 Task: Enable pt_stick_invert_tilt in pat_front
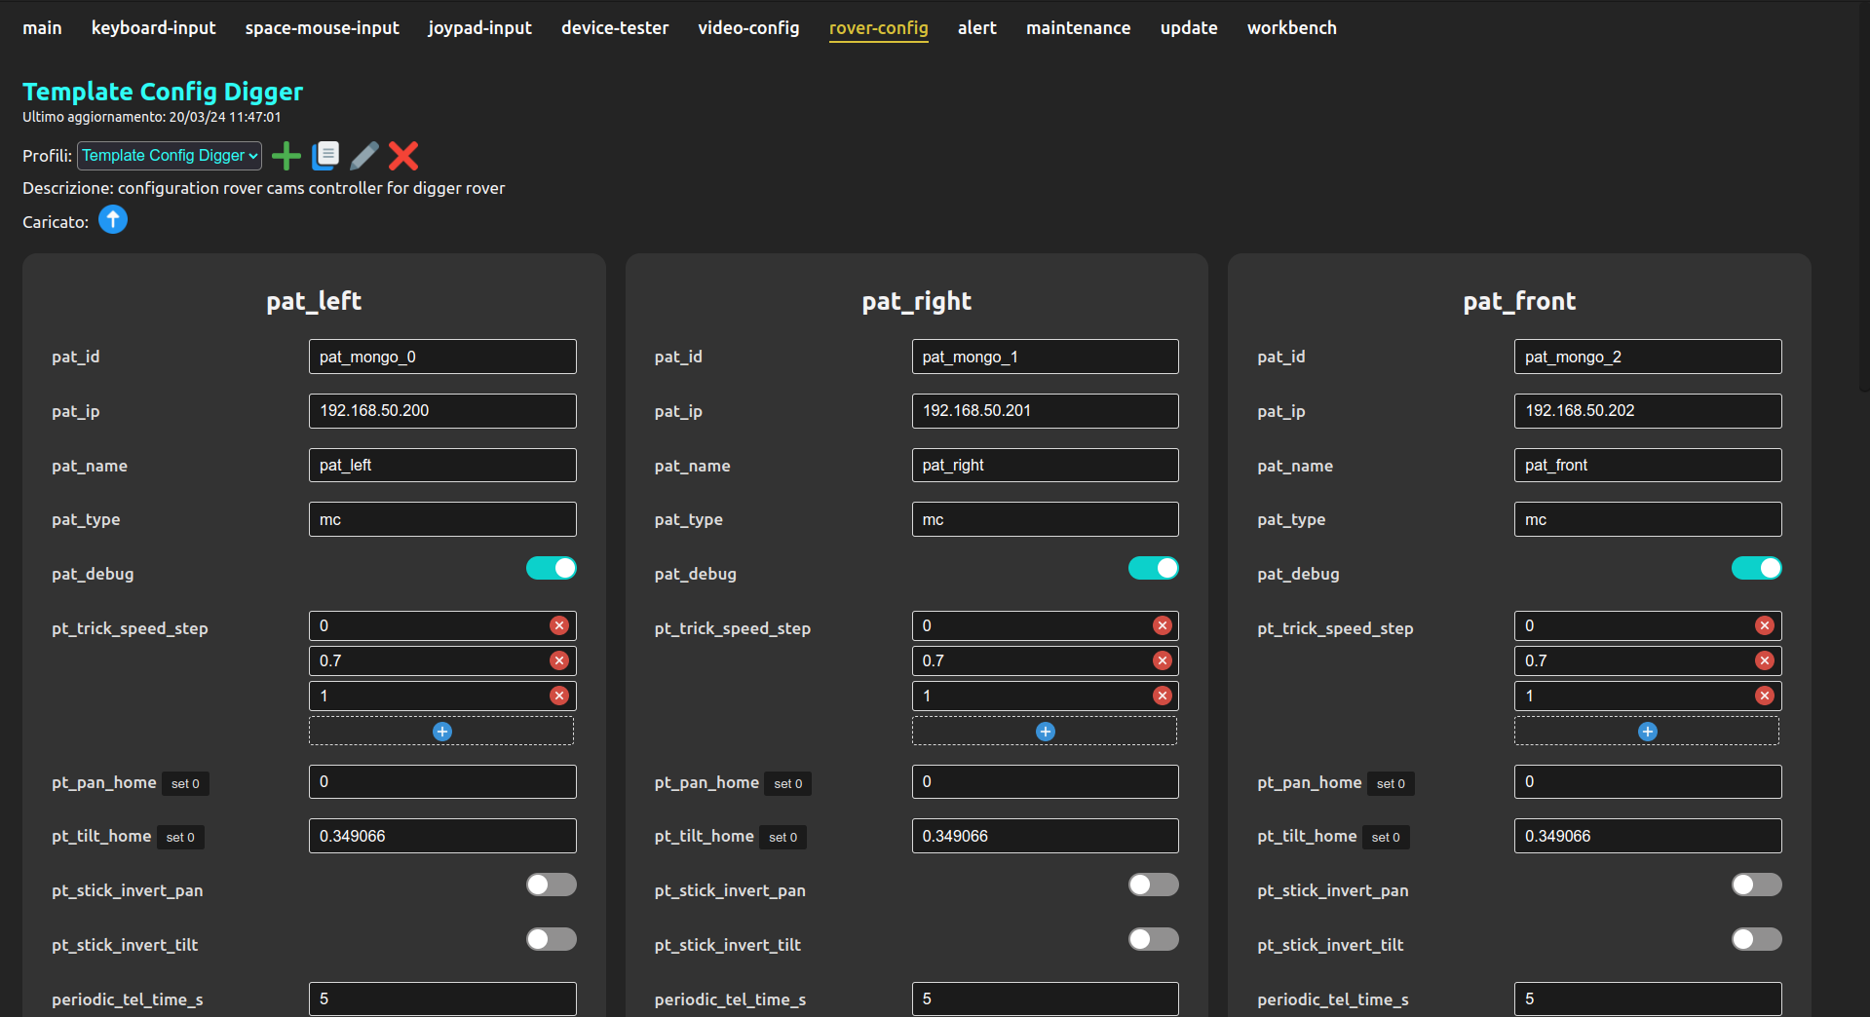1756,939
